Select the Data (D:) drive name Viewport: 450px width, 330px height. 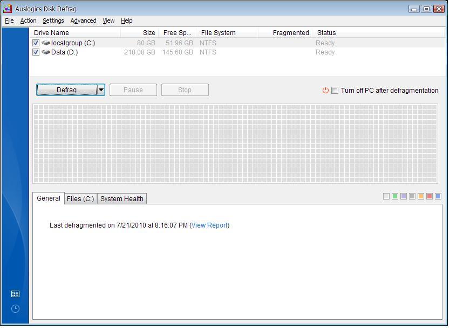pyautogui.click(x=65, y=52)
